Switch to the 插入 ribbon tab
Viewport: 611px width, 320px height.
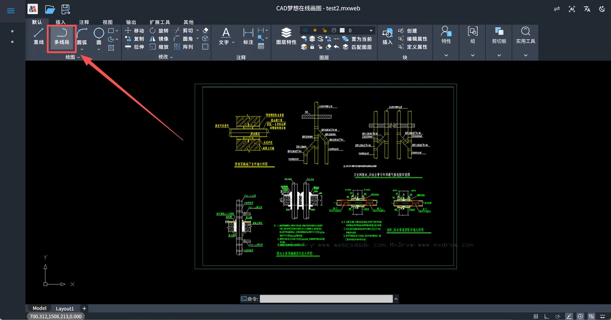pyautogui.click(x=61, y=22)
